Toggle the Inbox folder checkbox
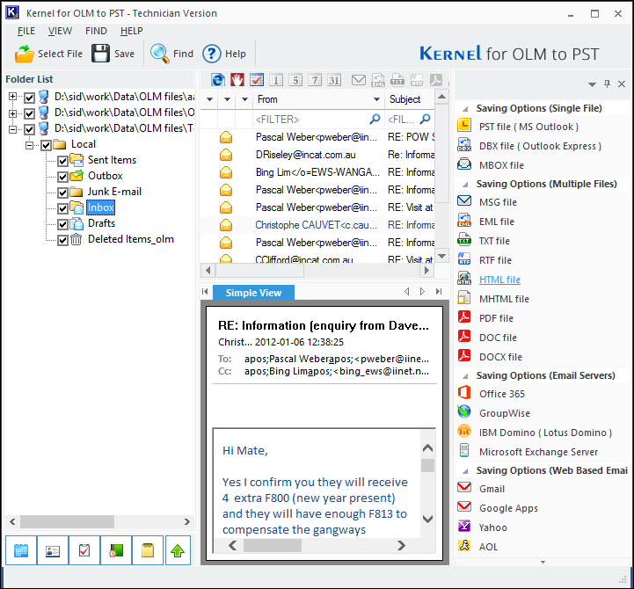 62,208
